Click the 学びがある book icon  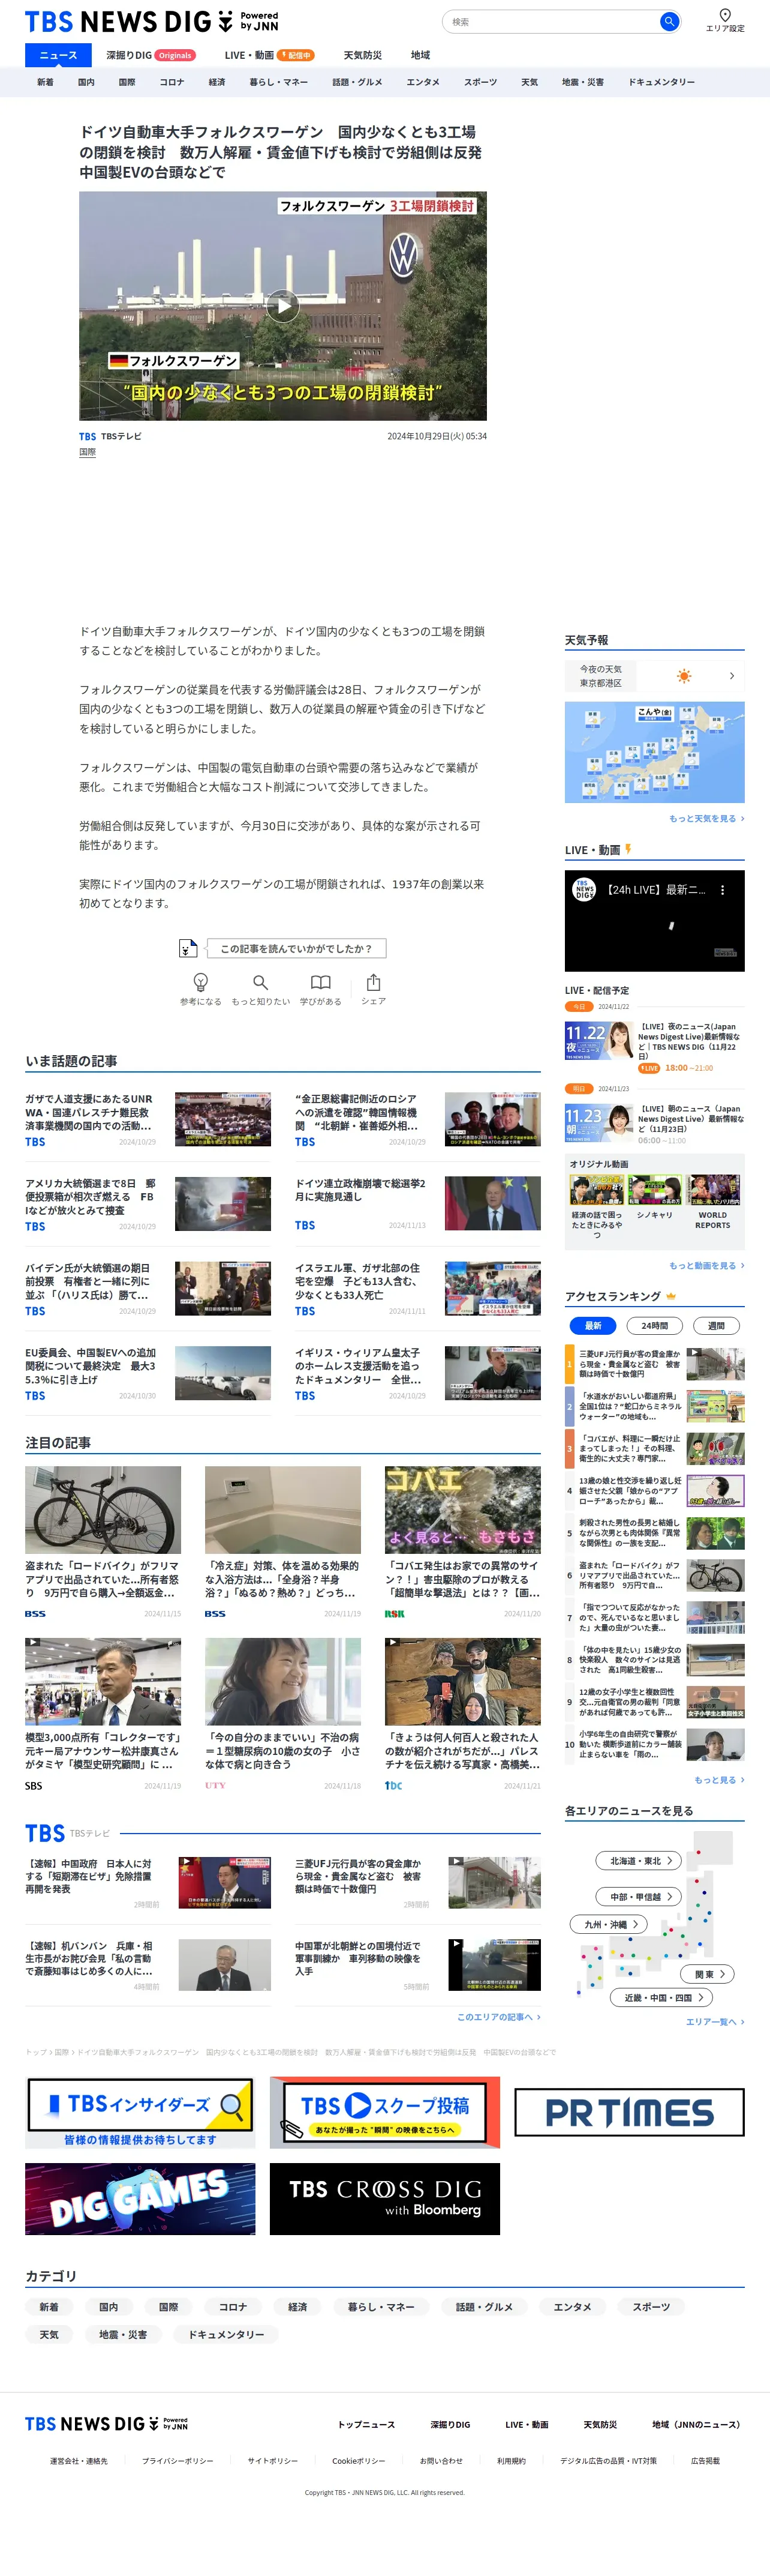(x=321, y=982)
